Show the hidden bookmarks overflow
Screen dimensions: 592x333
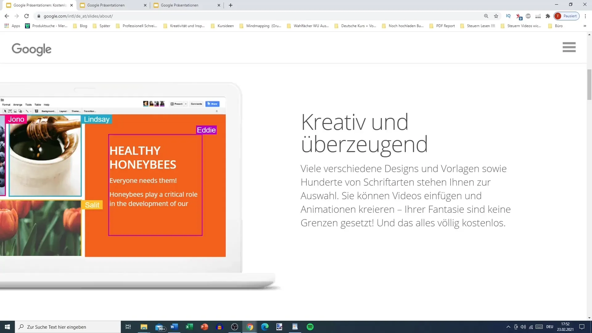click(585, 26)
